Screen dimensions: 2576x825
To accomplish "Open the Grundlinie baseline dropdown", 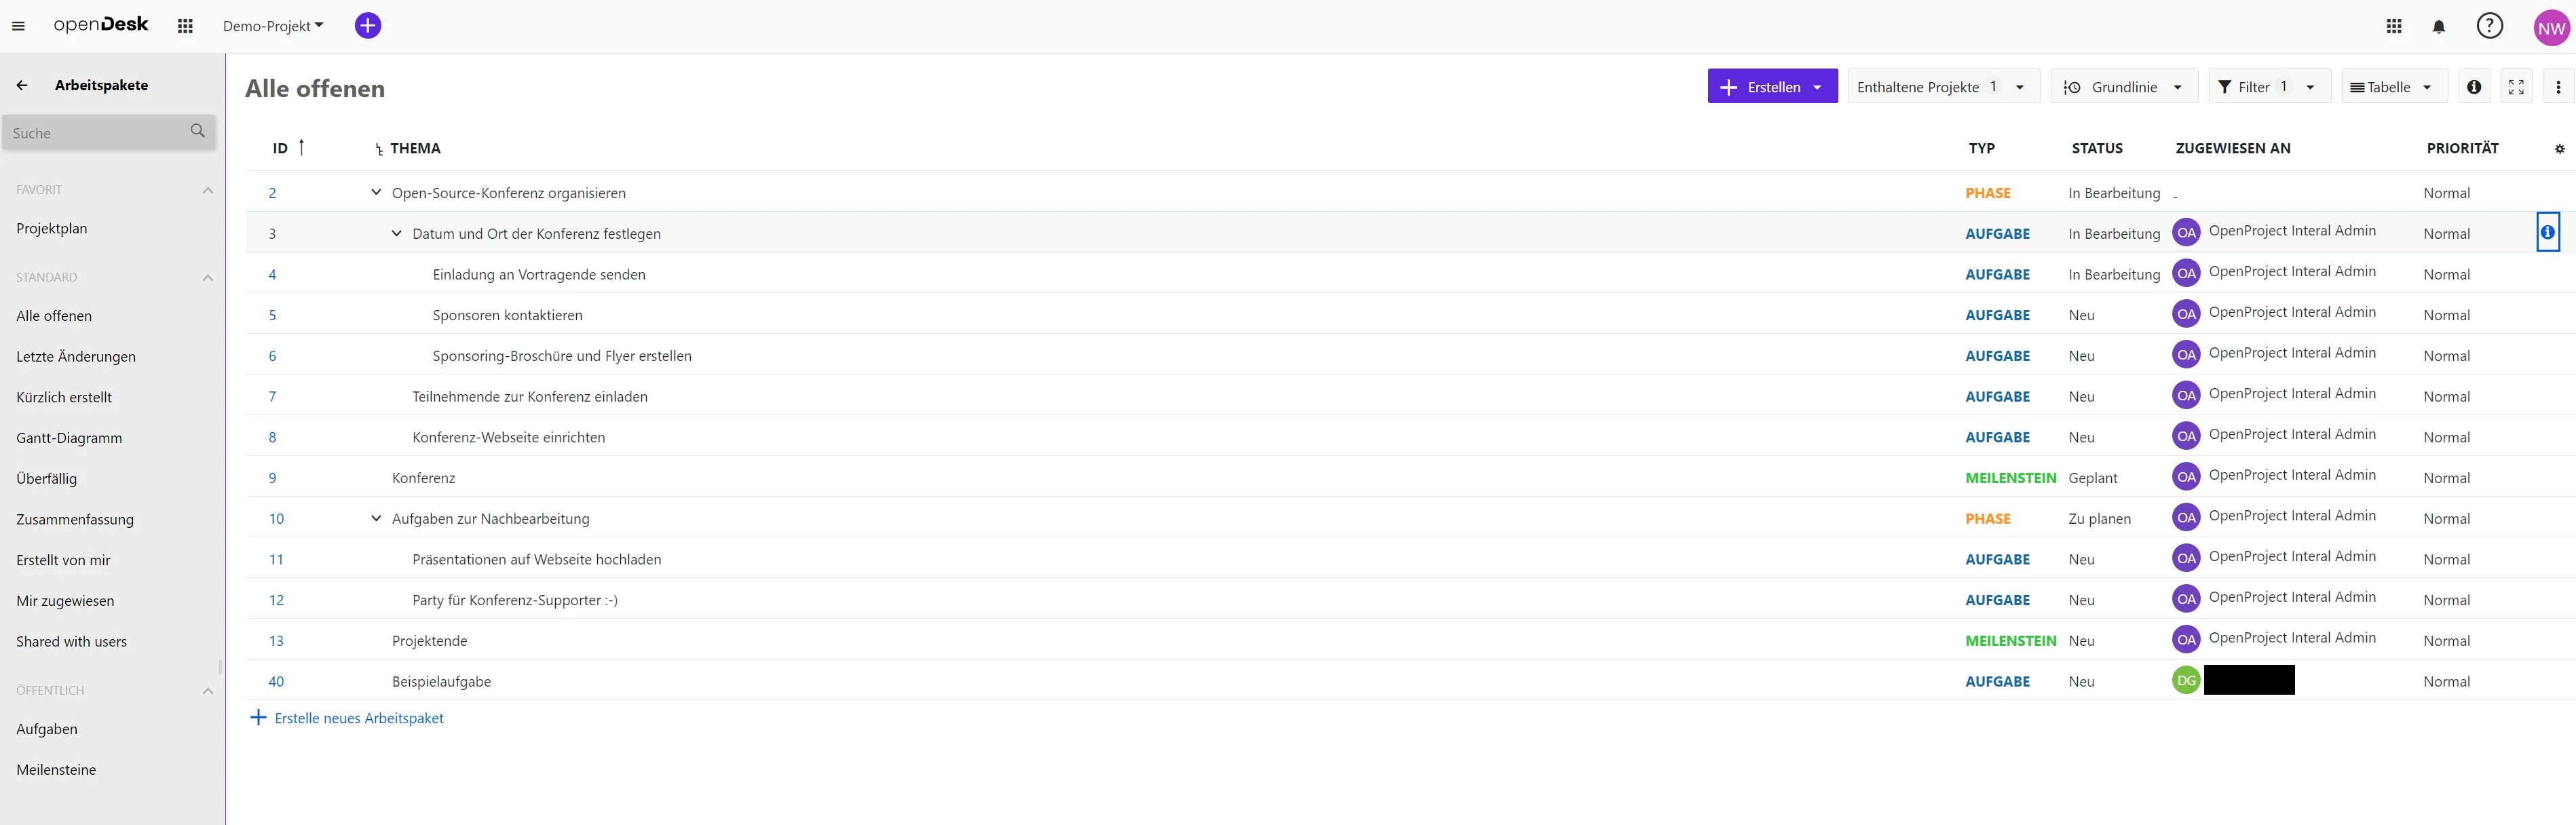I will pyautogui.click(x=2123, y=87).
